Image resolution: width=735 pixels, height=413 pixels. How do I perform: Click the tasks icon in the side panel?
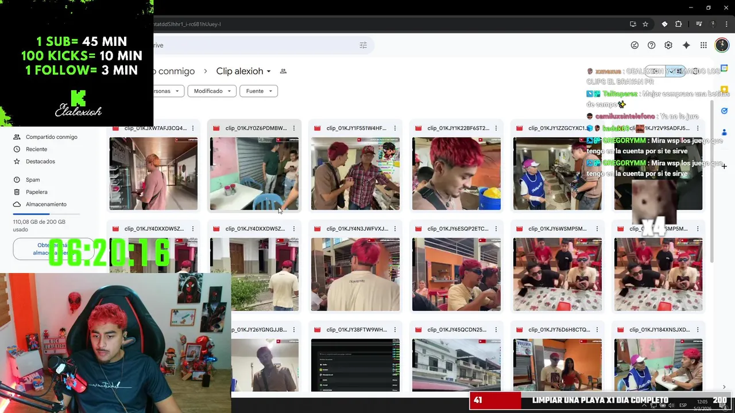[724, 111]
